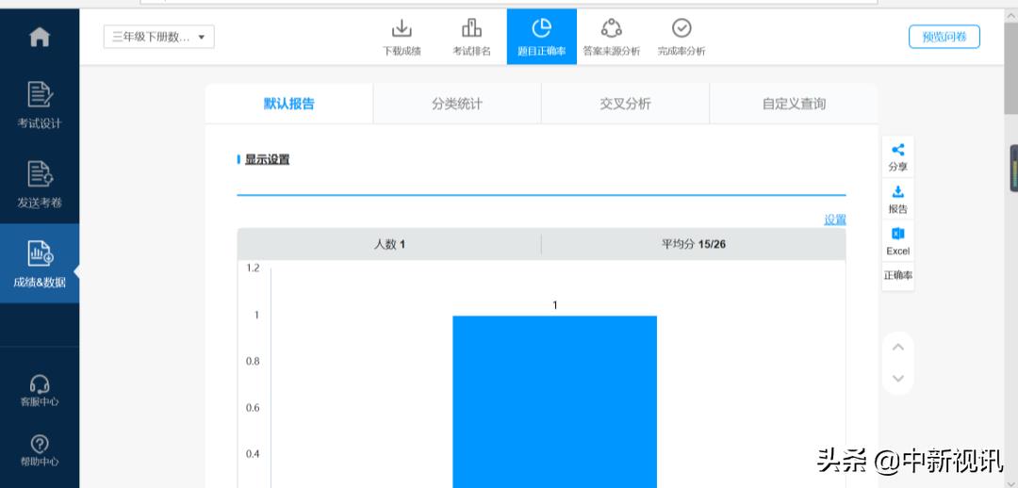Switch to 分类统计 tab
Screen dimensions: 1018x488
[457, 104]
